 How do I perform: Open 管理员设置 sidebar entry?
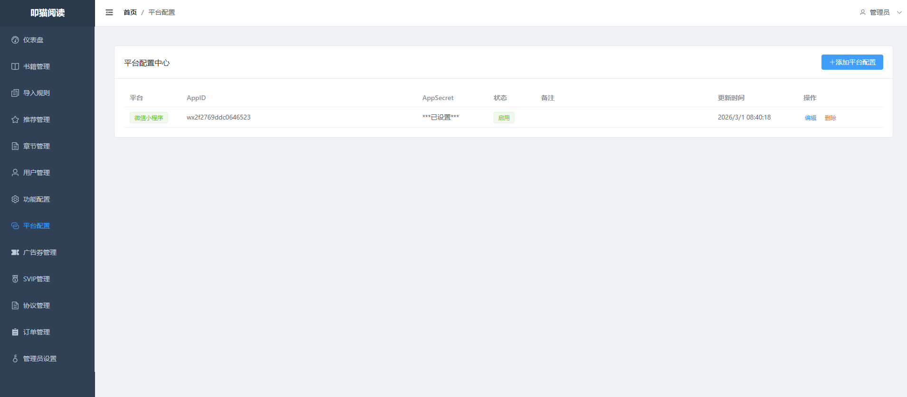pos(40,359)
